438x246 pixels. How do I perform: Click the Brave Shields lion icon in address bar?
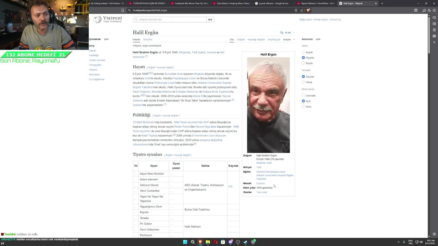[x=308, y=10]
